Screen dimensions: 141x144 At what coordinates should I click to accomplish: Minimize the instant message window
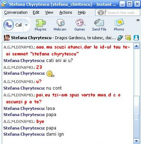point(122,4)
